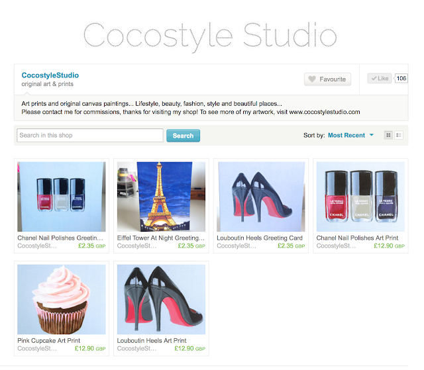Click the Sort by label
Viewport: 424px width, 370px height.
[x=314, y=135]
